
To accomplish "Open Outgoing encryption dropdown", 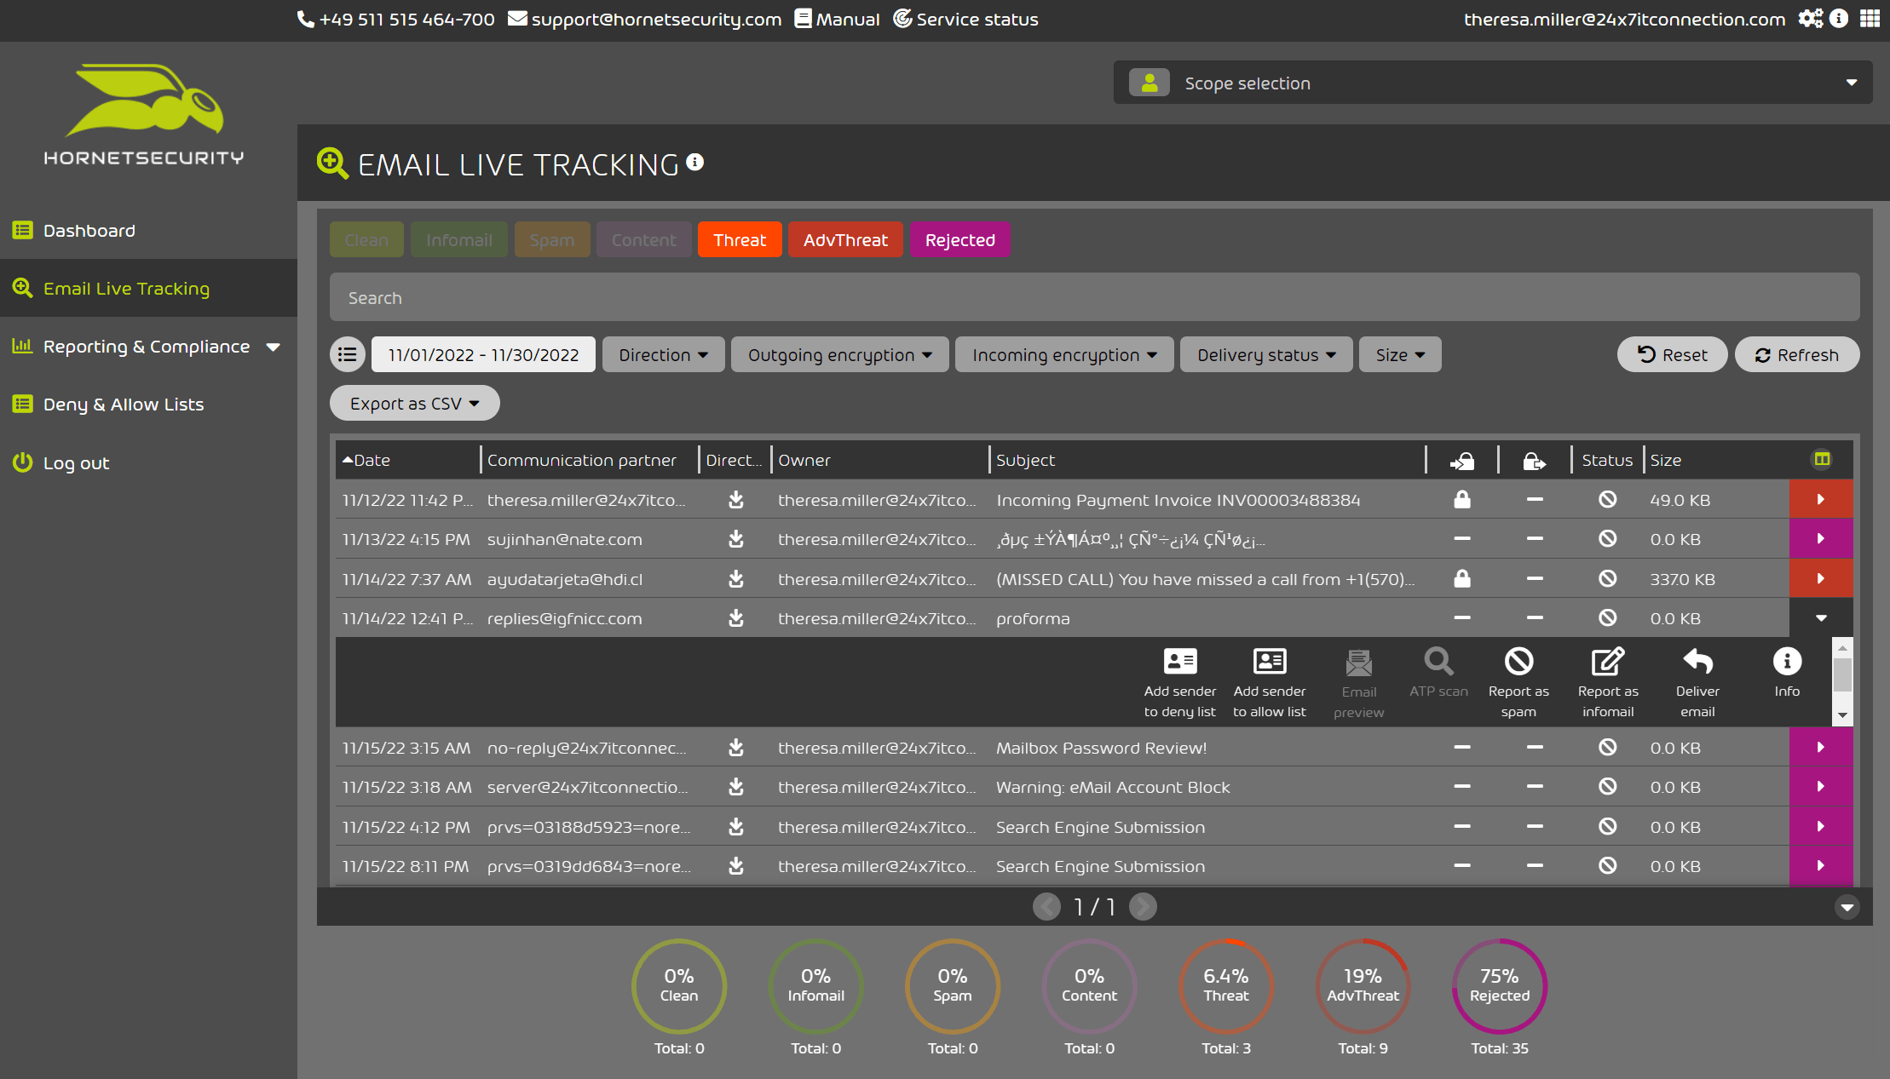I will (839, 354).
